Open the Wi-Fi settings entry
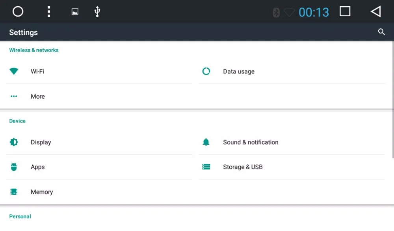The image size is (394, 231). (37, 71)
